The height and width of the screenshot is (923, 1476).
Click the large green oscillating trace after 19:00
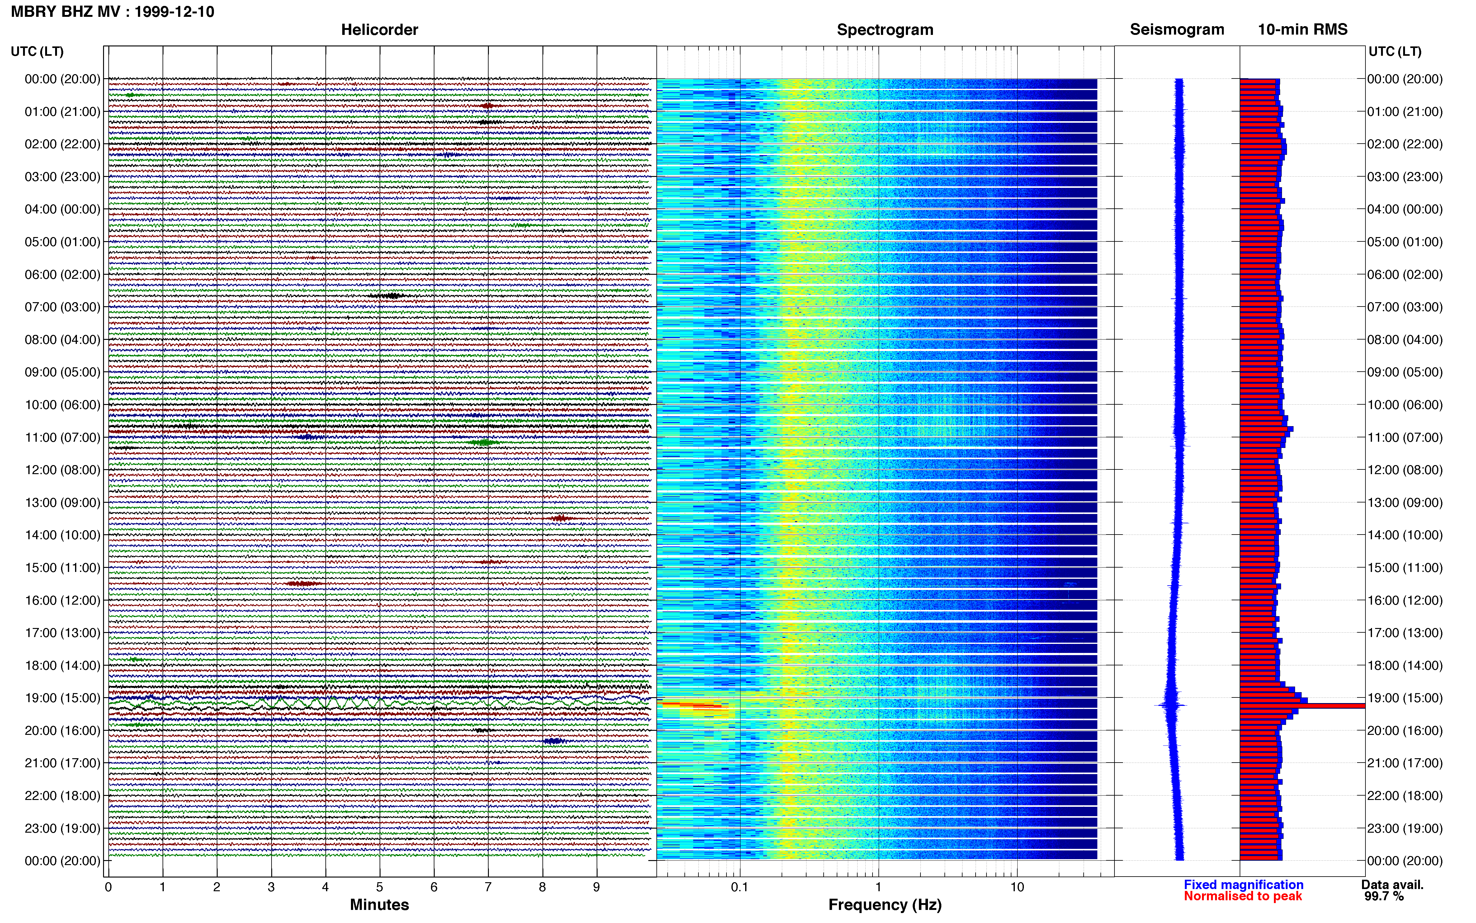(x=378, y=704)
